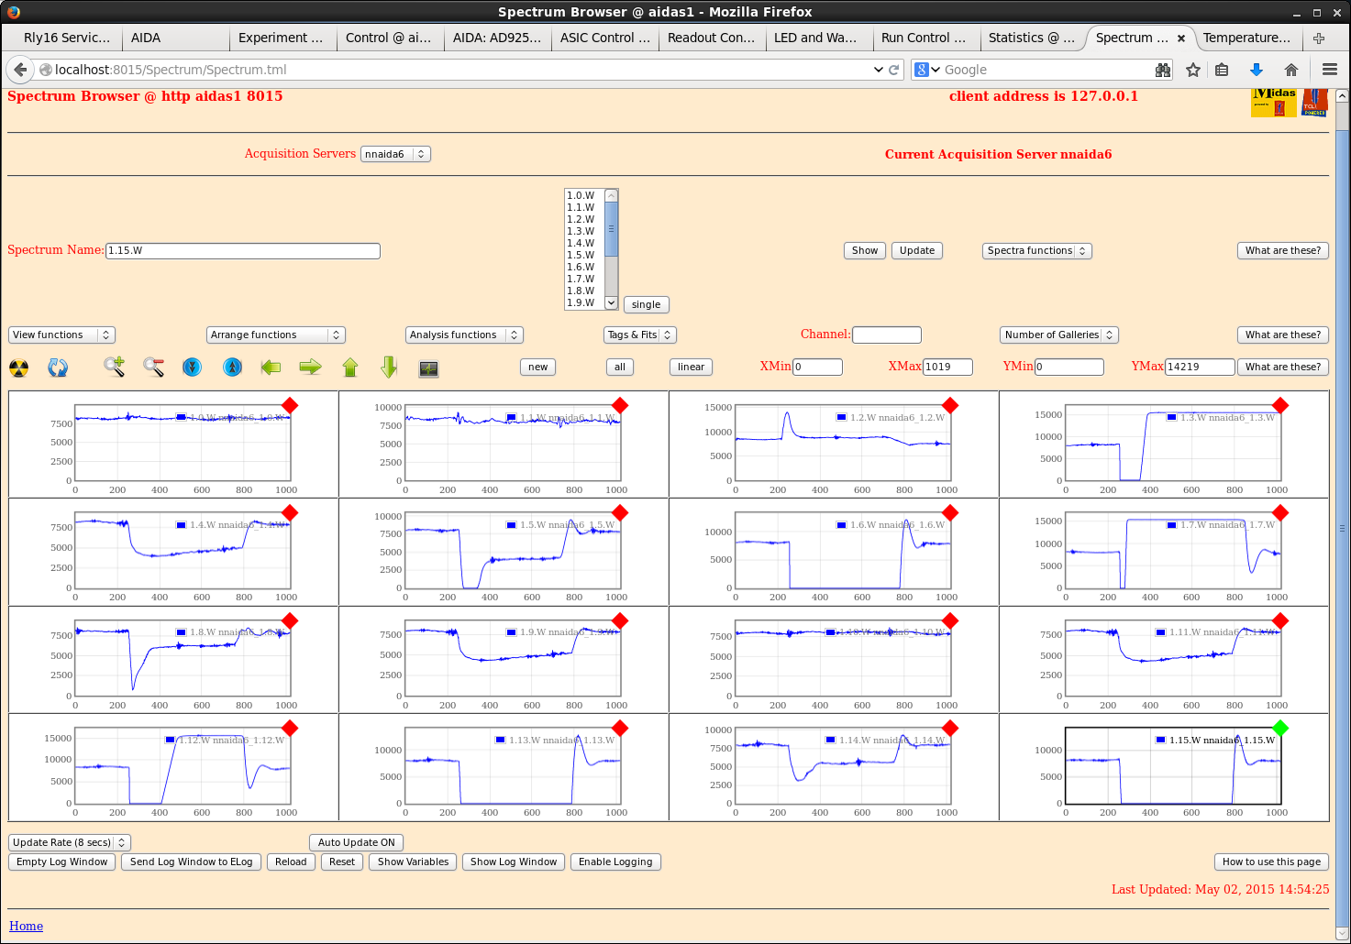
Task: Select 1.4.W in the spectrum list
Action: tap(581, 243)
